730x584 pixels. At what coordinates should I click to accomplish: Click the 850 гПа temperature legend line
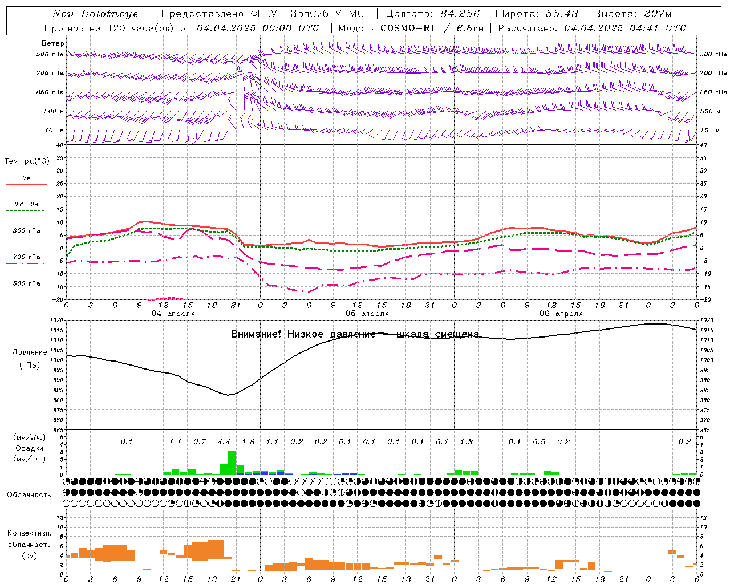(26, 237)
